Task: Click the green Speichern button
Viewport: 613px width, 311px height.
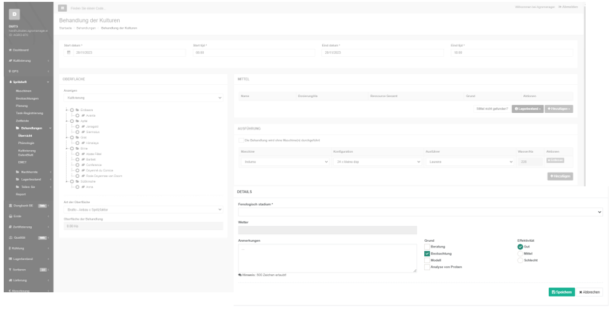Action: point(562,292)
